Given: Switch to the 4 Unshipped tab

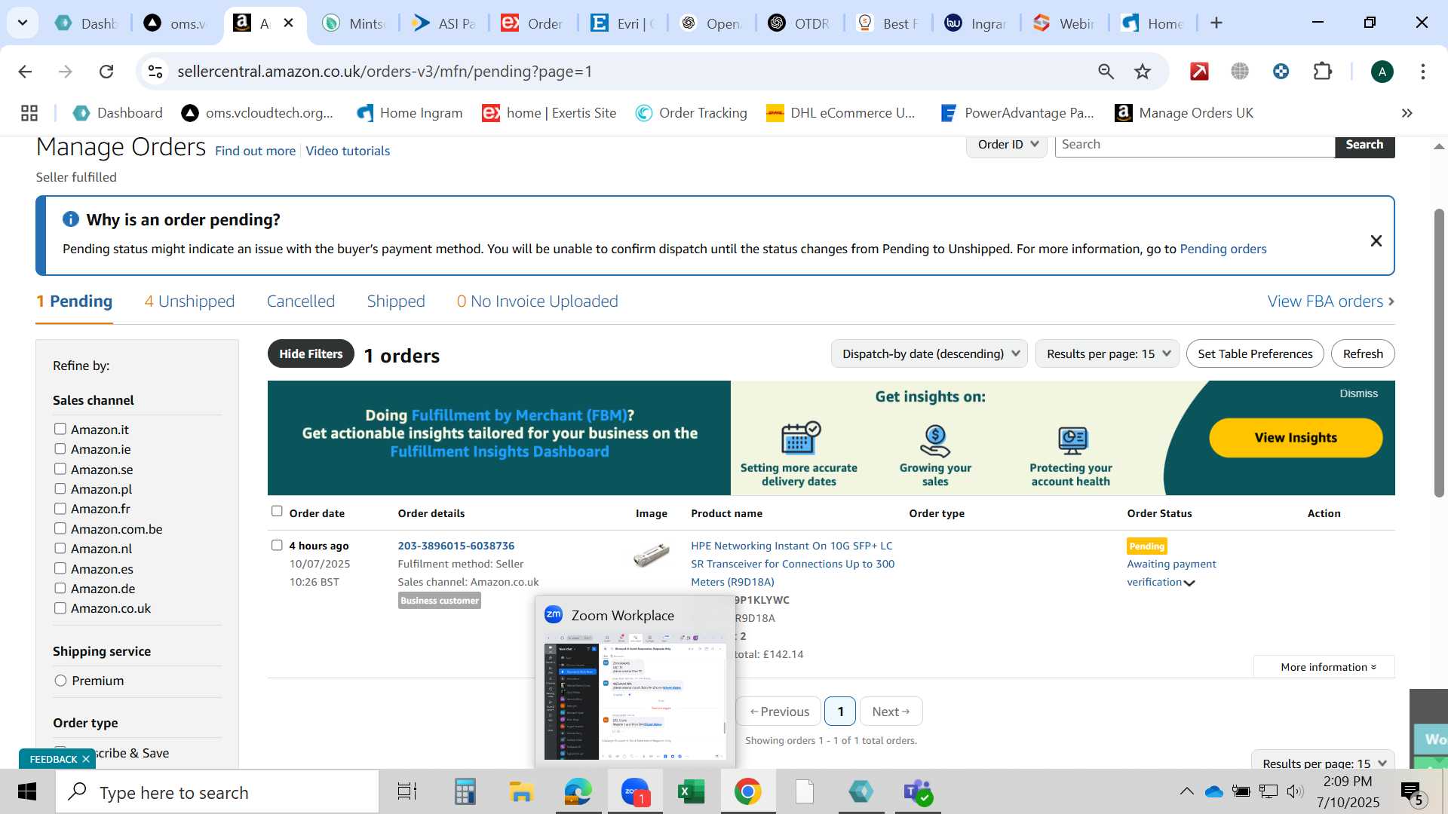Looking at the screenshot, I should [x=189, y=301].
